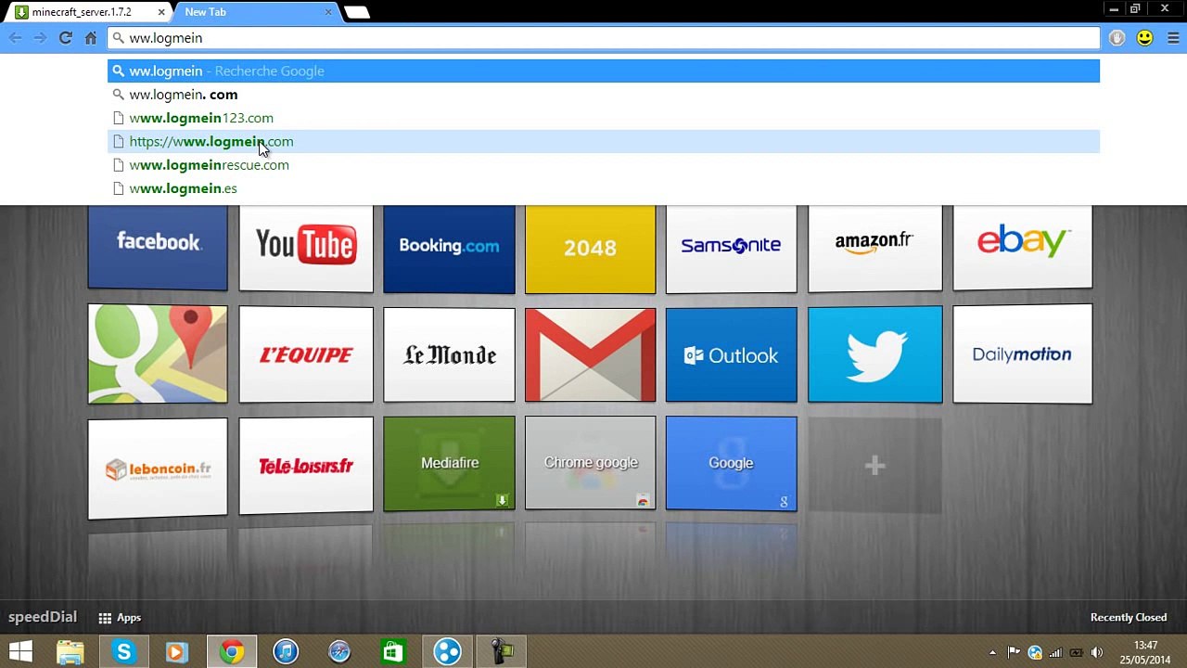This screenshot has height=668, width=1187.
Task: Switch to Google Chrome in the taskbar
Action: click(232, 652)
